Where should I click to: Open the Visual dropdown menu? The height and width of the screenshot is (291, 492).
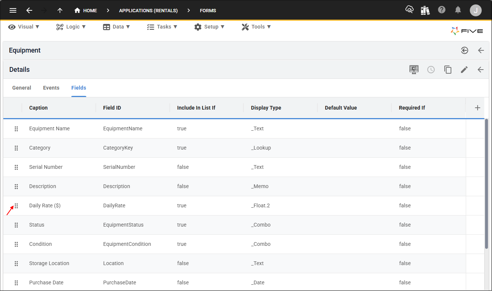point(24,27)
